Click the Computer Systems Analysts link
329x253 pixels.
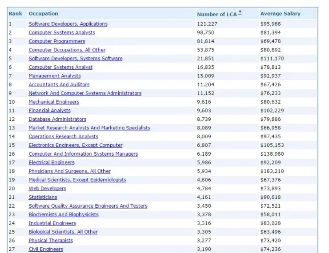tap(62, 33)
